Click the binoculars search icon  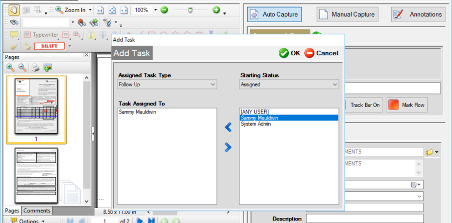(14, 23)
